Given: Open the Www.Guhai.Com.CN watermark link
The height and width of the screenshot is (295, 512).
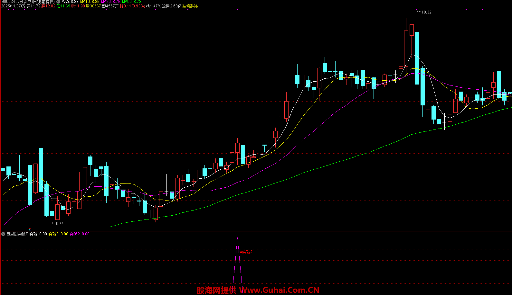Looking at the screenshot, I should pos(279,290).
